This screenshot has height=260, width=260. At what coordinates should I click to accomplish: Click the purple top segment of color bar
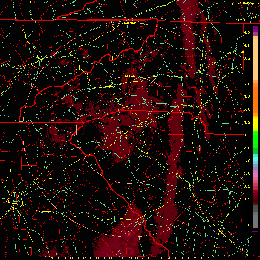255,29
